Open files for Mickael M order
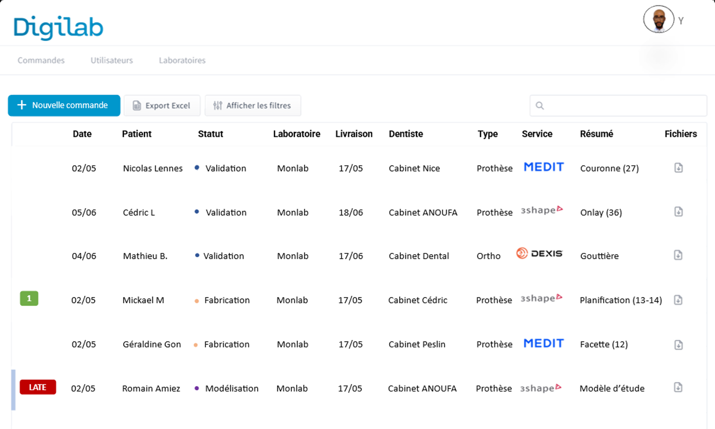The image size is (715, 429). coord(678,300)
